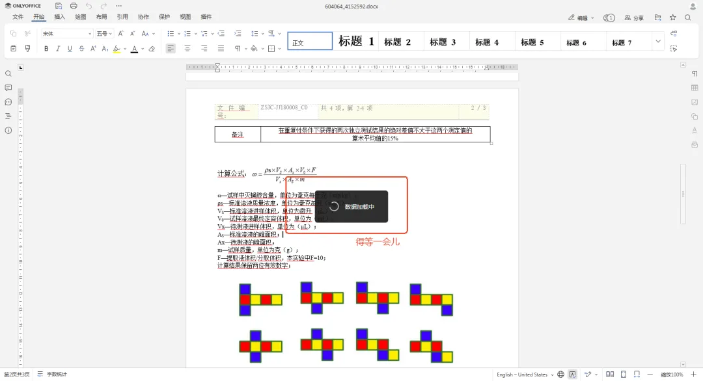The width and height of the screenshot is (703, 381).
Task: Apply subscript formatting
Action: (105, 48)
